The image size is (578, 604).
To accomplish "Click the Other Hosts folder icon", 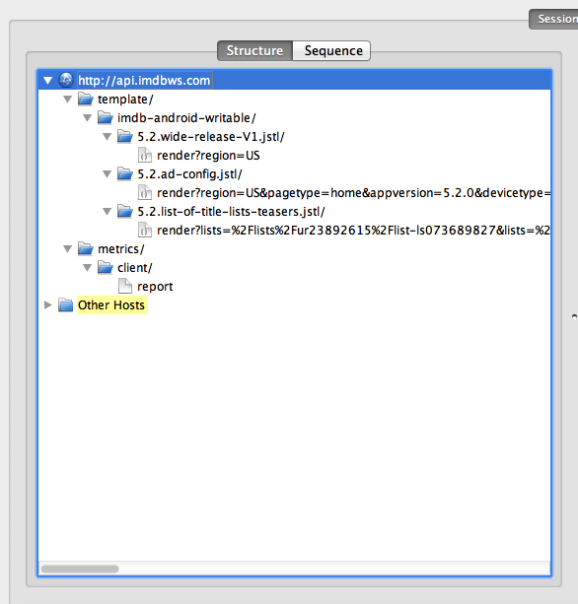I will pyautogui.click(x=66, y=305).
